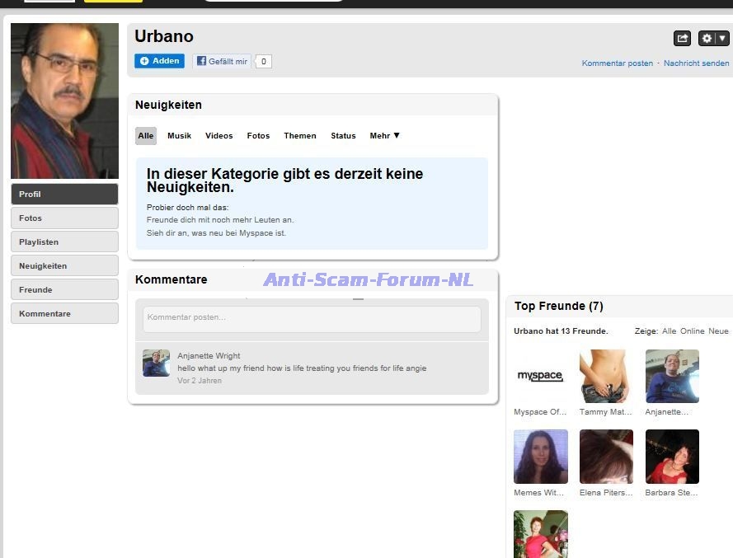The height and width of the screenshot is (558, 733).
Task: Click the Facebook Gefällt mir button
Action: (x=222, y=61)
